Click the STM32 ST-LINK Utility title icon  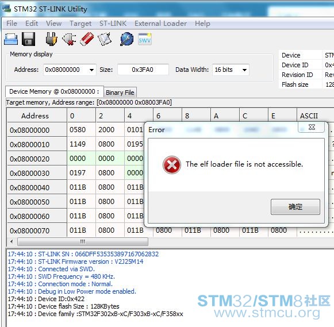6,9
